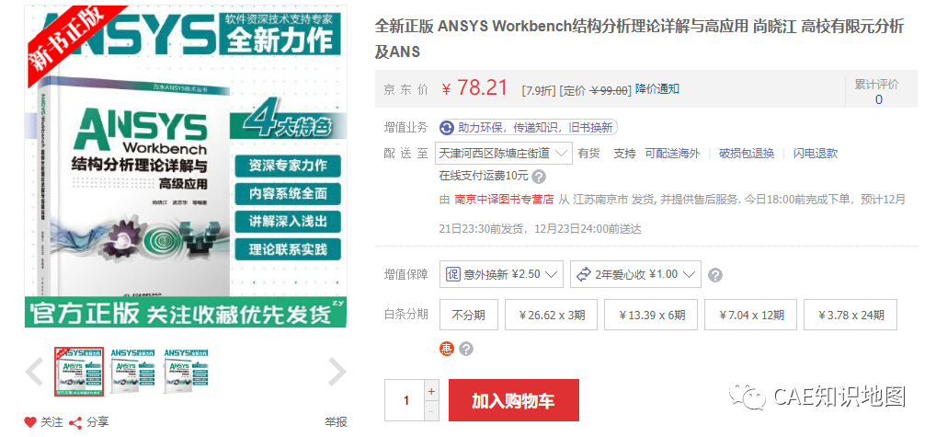Click help icon next to 惠 badge
936x437 pixels.
click(x=467, y=349)
